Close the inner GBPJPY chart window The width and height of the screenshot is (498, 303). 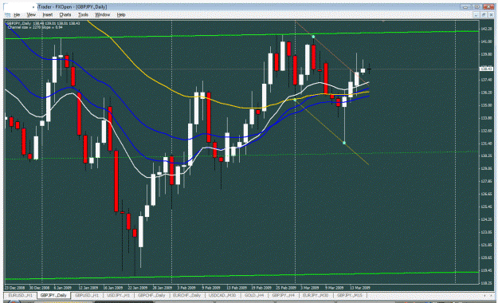pos(491,15)
